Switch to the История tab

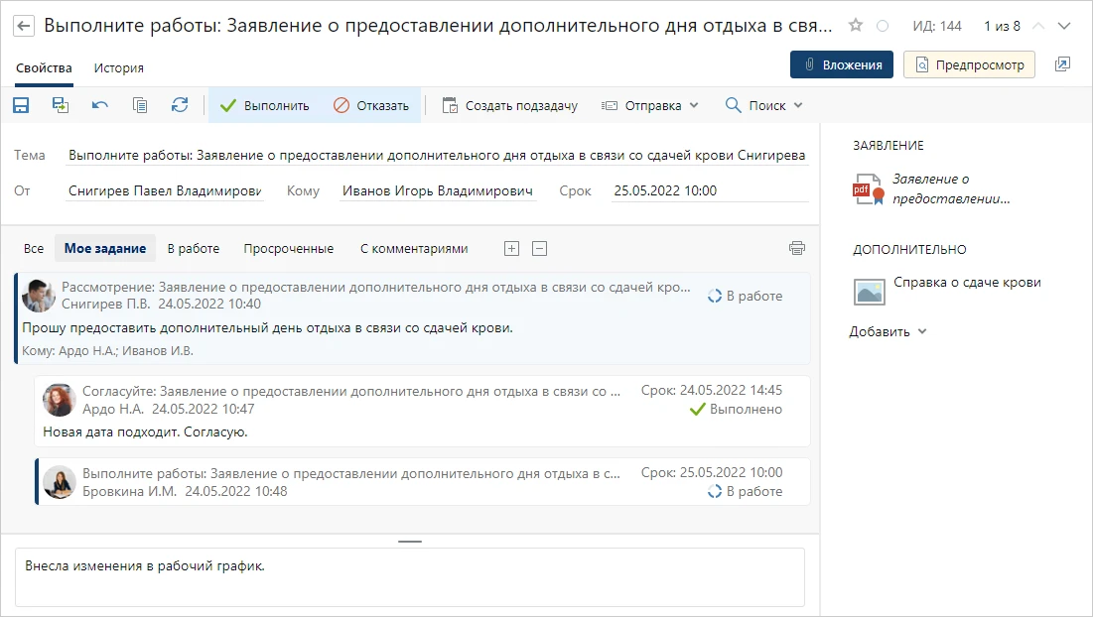coord(119,67)
